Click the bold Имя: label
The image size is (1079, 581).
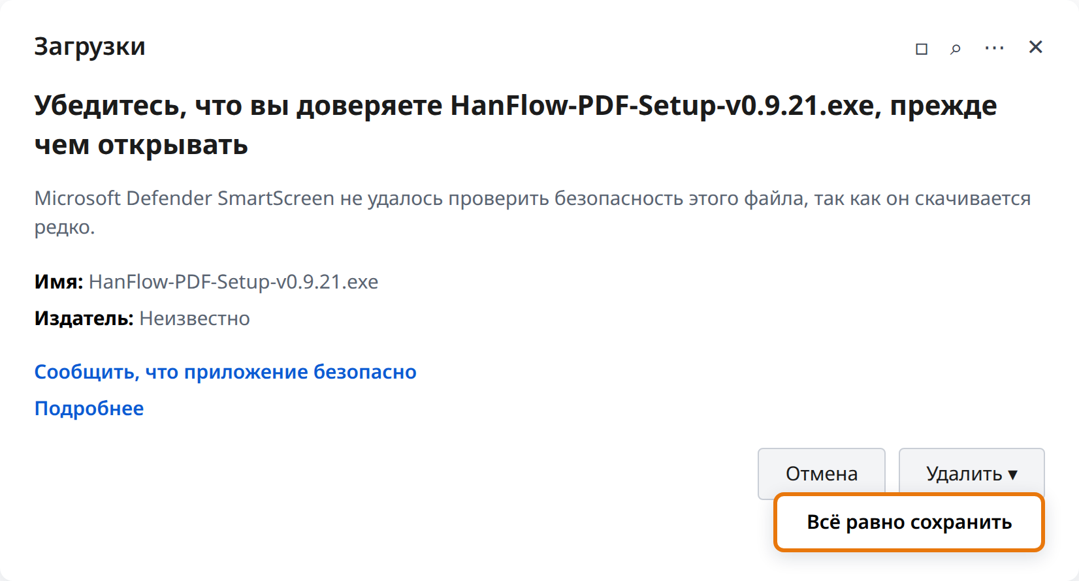click(x=59, y=282)
